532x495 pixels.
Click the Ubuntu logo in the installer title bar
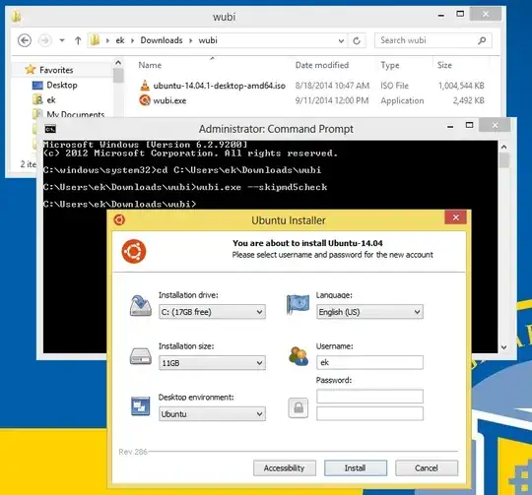[x=119, y=219]
